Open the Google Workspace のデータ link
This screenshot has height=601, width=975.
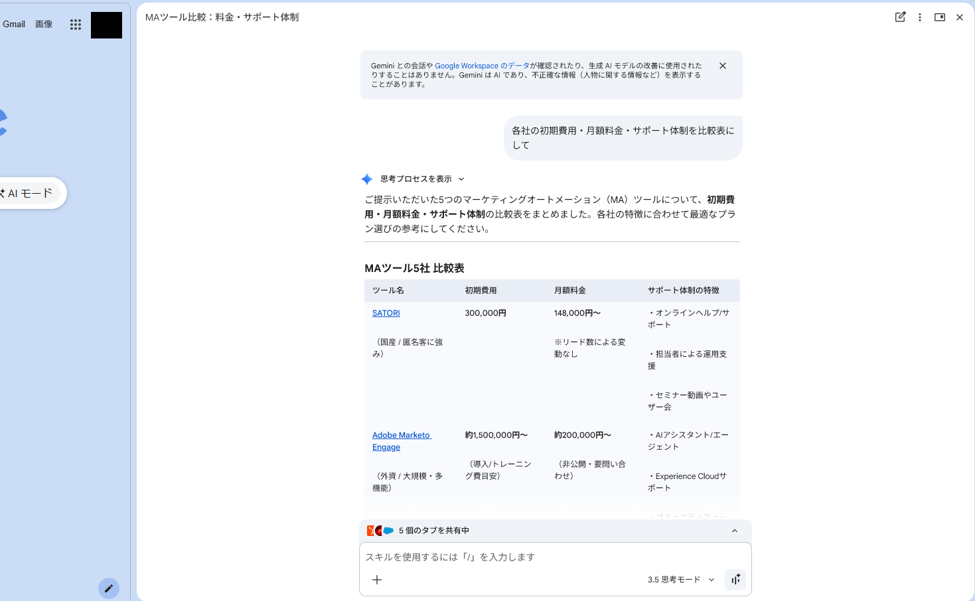point(483,66)
